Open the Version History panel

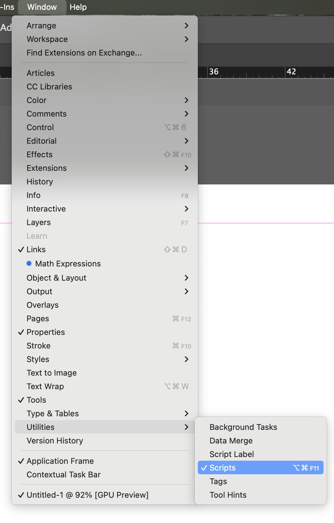(x=55, y=441)
